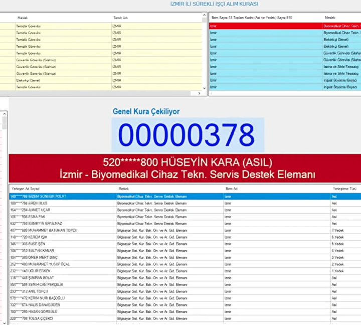Select the 'HALİS DANAGÜDEN' row
Viewport: 361px width, 325px height.
[x=185, y=305]
